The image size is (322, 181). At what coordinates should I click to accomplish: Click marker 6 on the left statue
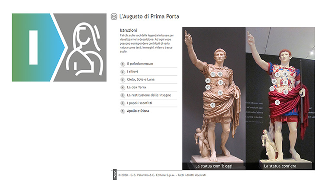click(x=208, y=81)
